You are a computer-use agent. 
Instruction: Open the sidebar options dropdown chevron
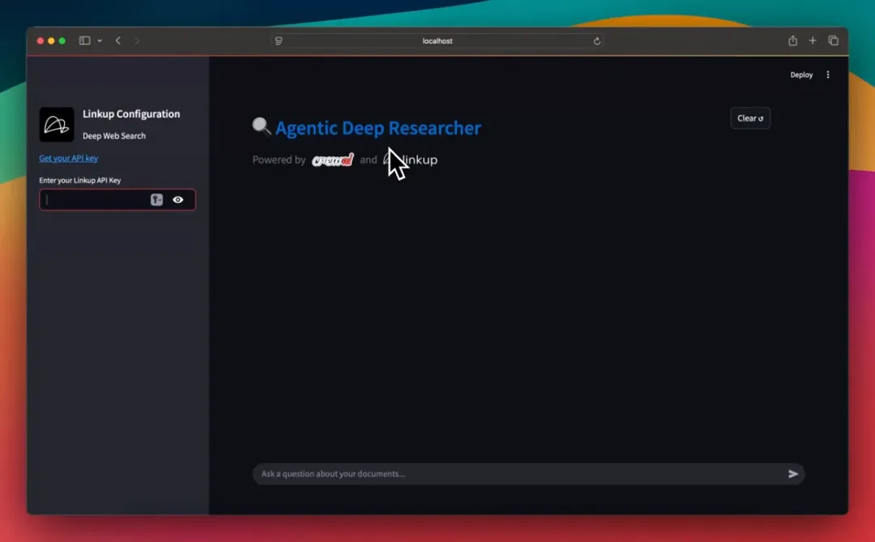click(100, 41)
